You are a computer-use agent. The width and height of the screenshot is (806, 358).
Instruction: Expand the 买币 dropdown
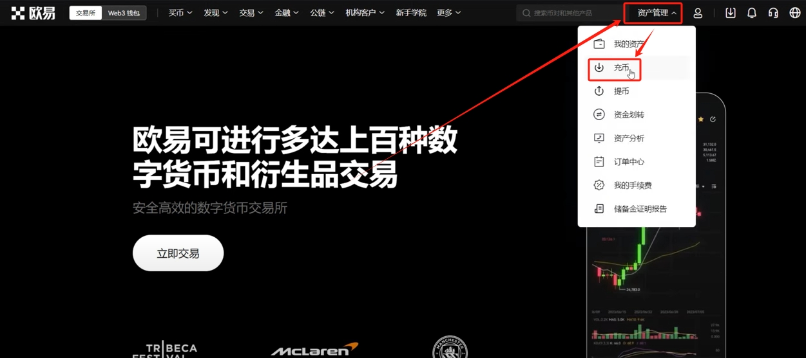point(180,13)
